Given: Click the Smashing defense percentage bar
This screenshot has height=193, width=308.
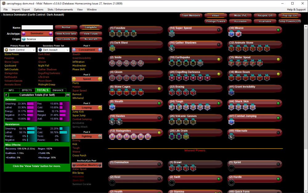Looking at the screenshot, I should pos(31,104).
